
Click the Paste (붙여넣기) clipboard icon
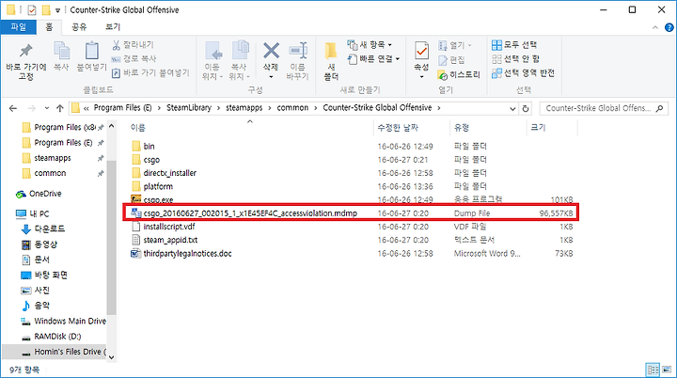[x=91, y=51]
